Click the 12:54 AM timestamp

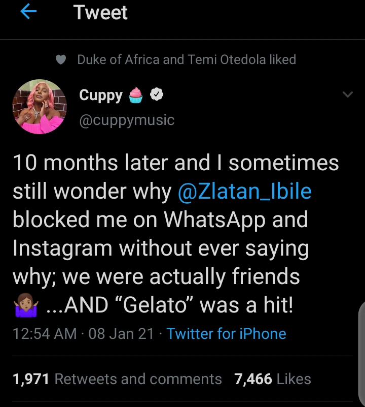tap(45, 334)
